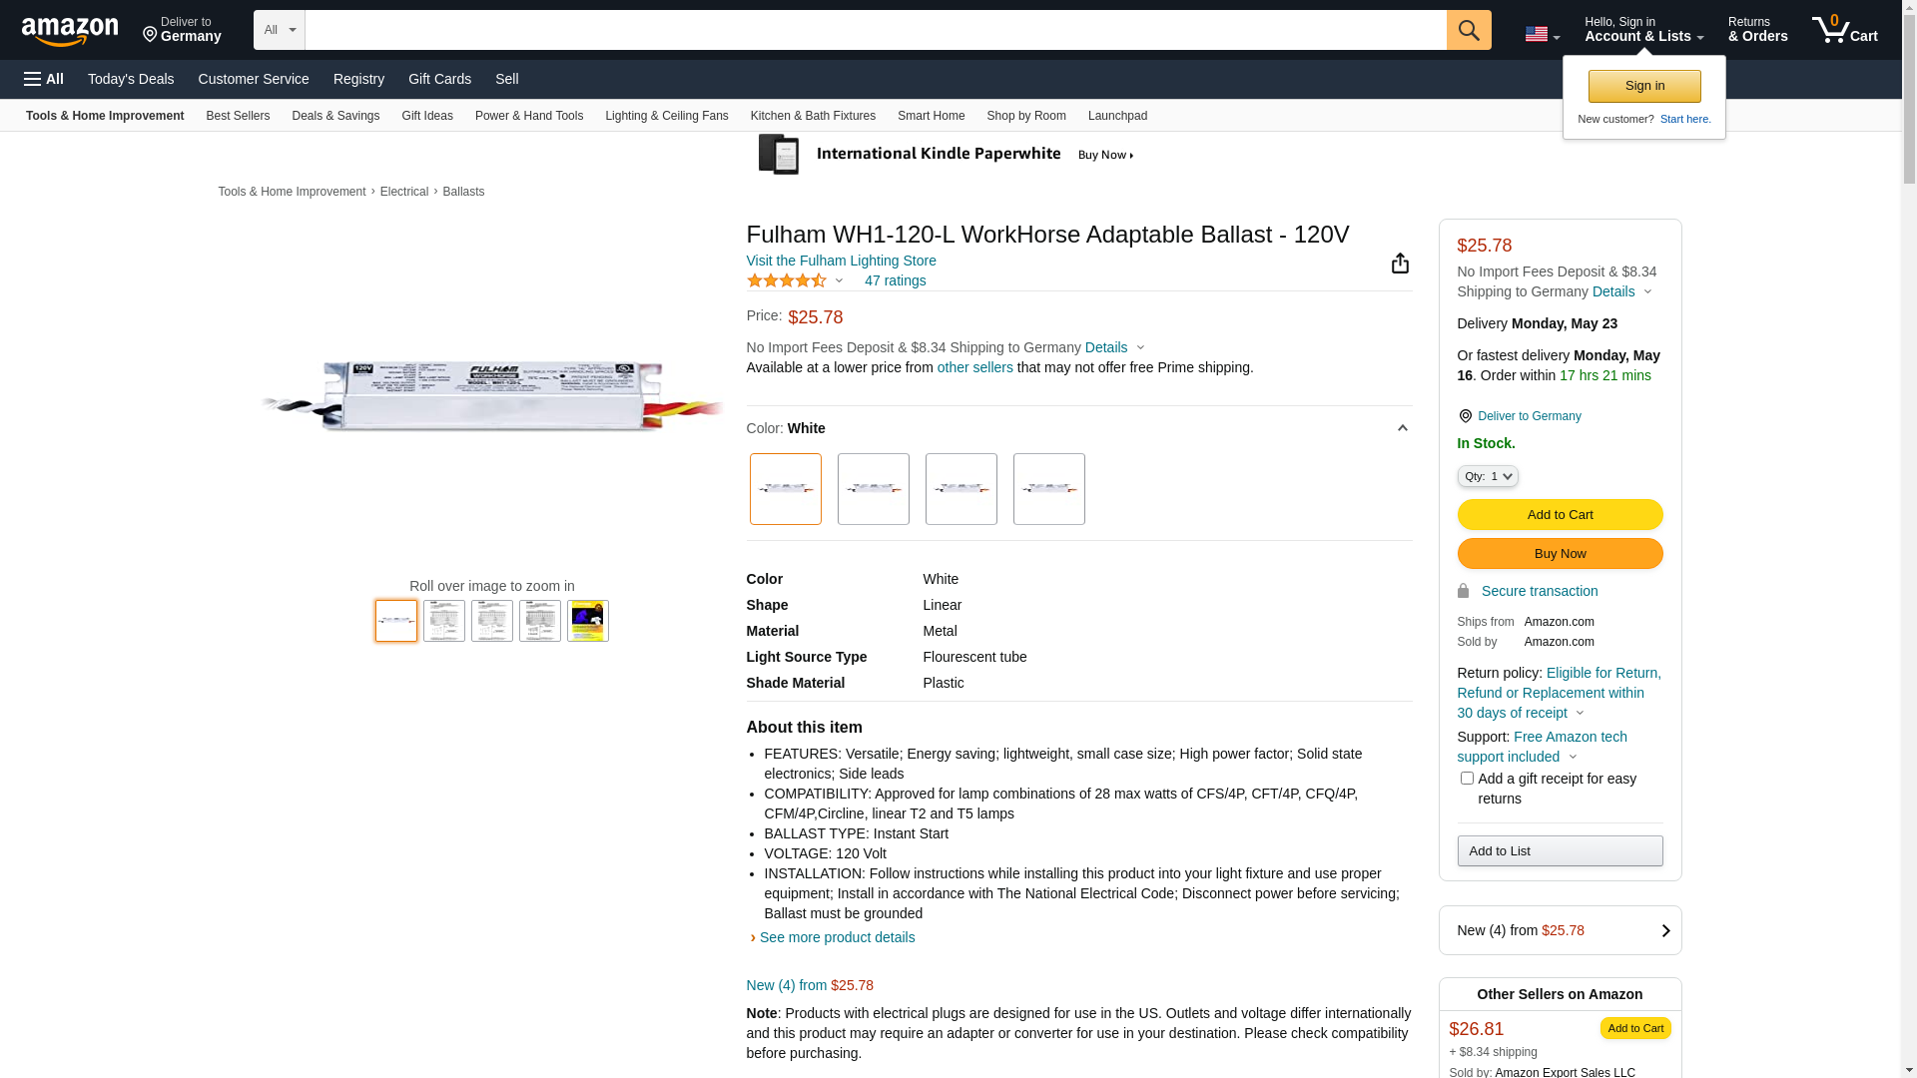This screenshot has height=1078, width=1917.
Task: Check Add a gift receipt checkbox
Action: pos(1466,778)
